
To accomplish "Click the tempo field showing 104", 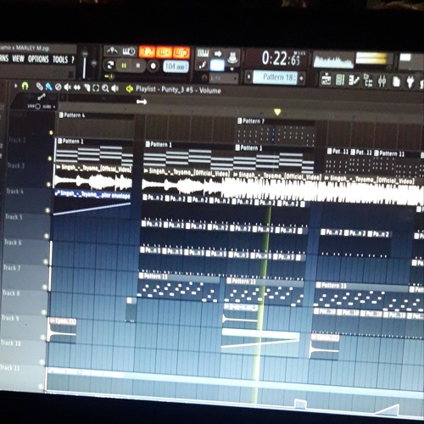I will point(176,67).
